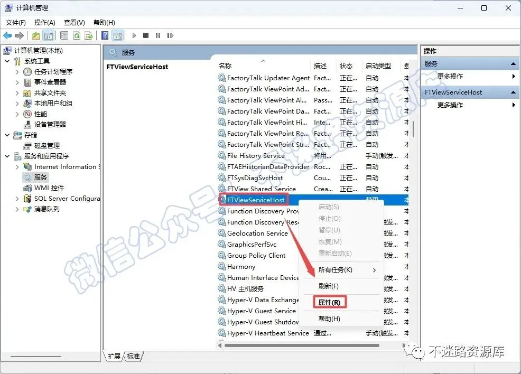This screenshot has height=374, width=521.
Task: Select Performance (性能) tree node
Action: [41, 114]
